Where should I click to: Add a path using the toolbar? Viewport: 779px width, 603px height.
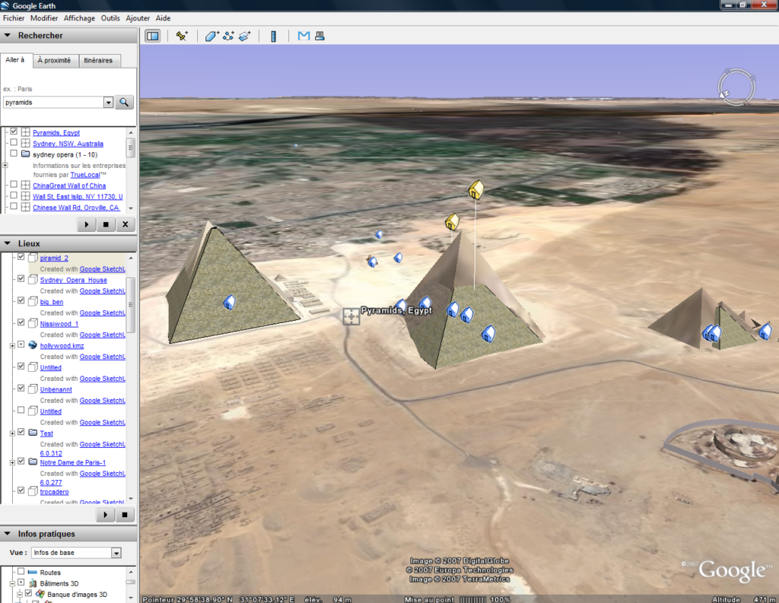(x=228, y=36)
